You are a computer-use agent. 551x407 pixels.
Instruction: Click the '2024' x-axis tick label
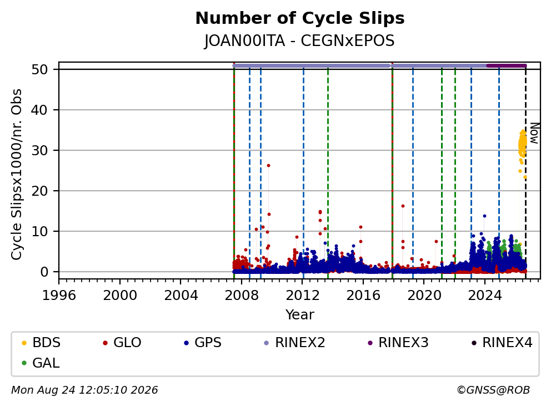click(x=485, y=296)
